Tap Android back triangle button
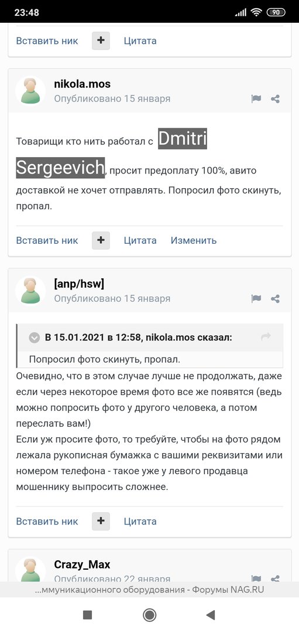The height and width of the screenshot is (633, 299). pyautogui.click(x=210, y=615)
